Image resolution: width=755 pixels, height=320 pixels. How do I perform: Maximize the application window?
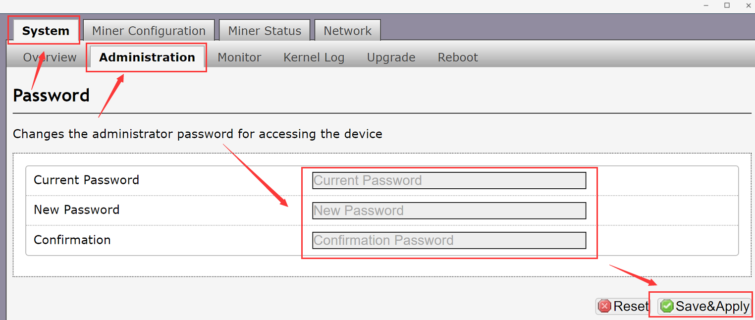[x=727, y=6]
